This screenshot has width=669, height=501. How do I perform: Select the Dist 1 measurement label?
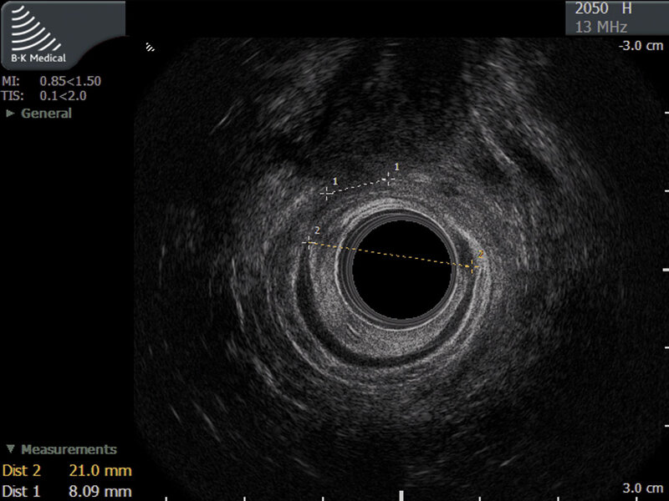[x=21, y=491]
